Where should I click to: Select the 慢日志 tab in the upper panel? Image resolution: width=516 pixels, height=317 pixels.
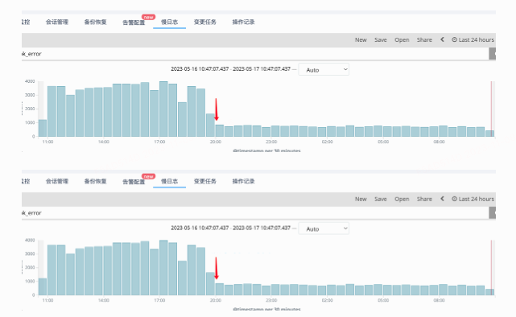[170, 22]
